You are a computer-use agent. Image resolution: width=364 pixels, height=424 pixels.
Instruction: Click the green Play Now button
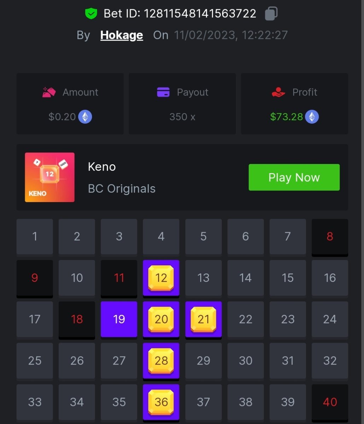(x=294, y=177)
